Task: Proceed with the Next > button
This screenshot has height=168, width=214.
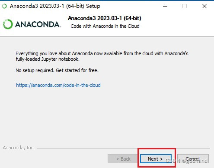Action: (x=156, y=159)
